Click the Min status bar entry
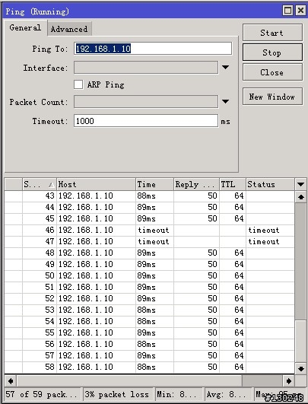This screenshot has height=404, width=308. [x=179, y=394]
